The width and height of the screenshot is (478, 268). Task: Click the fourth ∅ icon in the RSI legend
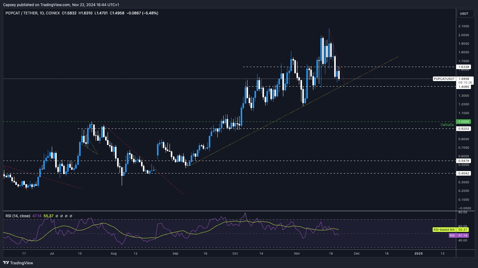(71, 216)
